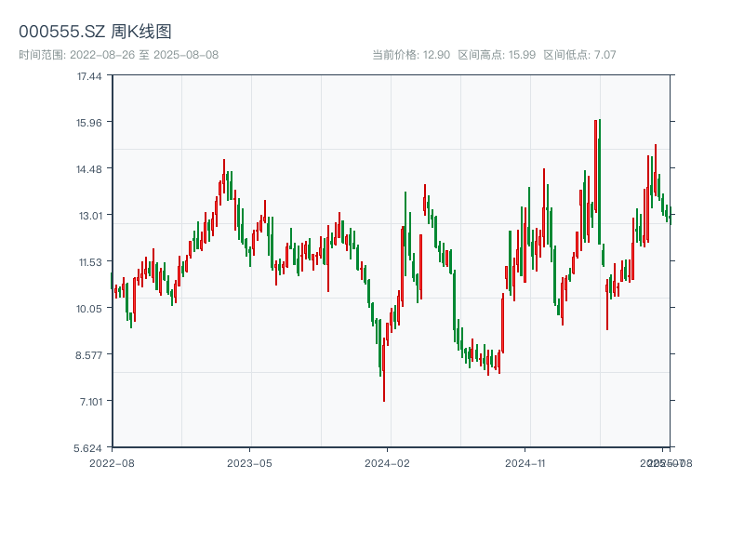Click the period low 区间低点: 7.07
The width and height of the screenshot is (744, 558).
tap(579, 55)
